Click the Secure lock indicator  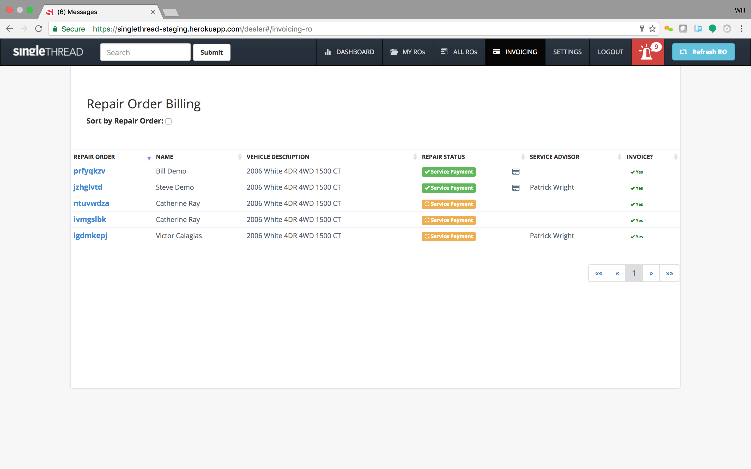[x=69, y=29]
